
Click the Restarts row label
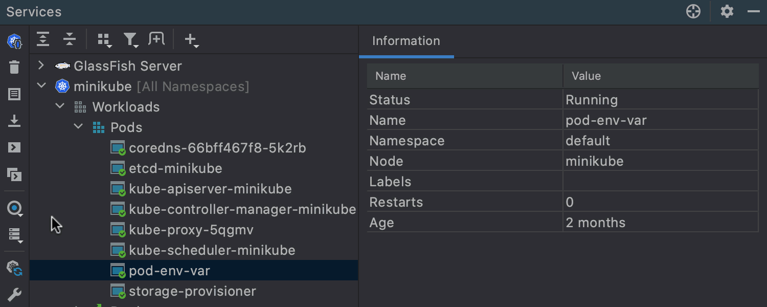pyautogui.click(x=396, y=202)
